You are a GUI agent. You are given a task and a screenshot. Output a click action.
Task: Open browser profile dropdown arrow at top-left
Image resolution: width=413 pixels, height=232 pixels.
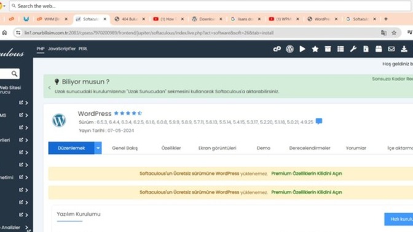[x=4, y=6]
